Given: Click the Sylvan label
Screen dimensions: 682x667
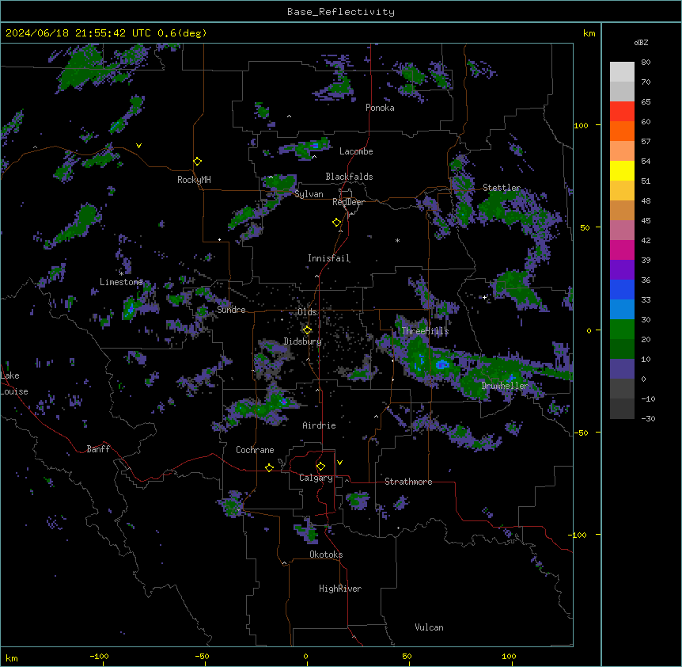Looking at the screenshot, I should (x=309, y=194).
